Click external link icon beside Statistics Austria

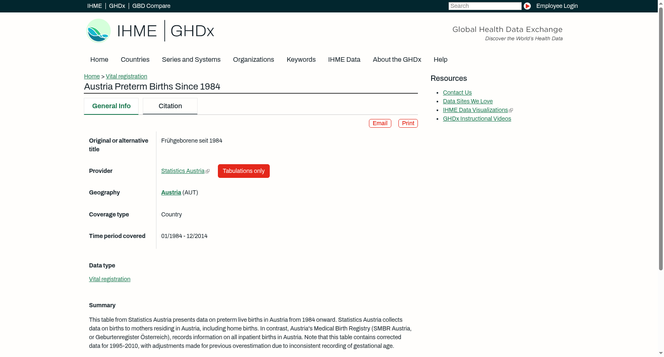click(207, 171)
